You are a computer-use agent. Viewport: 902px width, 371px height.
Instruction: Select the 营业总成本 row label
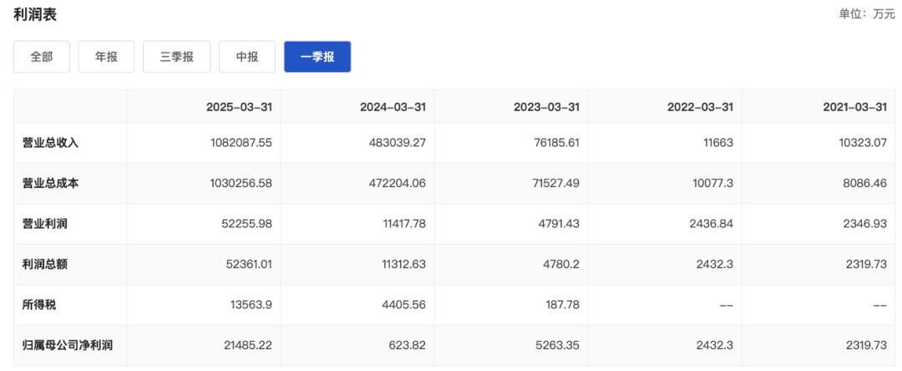tap(51, 184)
